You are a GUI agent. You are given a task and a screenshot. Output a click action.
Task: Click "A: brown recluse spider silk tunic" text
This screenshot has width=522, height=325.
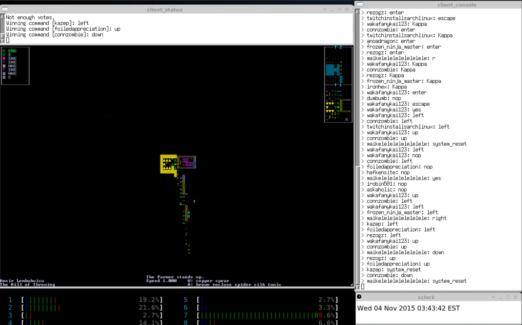[234, 285]
